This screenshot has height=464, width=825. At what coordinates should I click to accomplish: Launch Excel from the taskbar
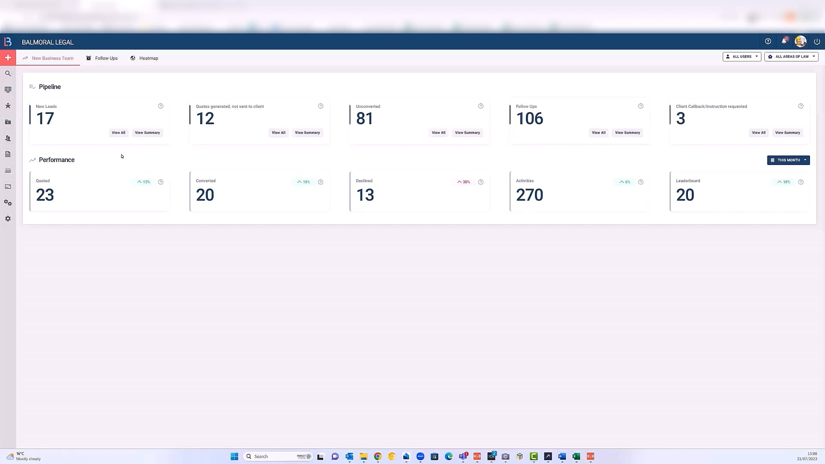pos(576,456)
